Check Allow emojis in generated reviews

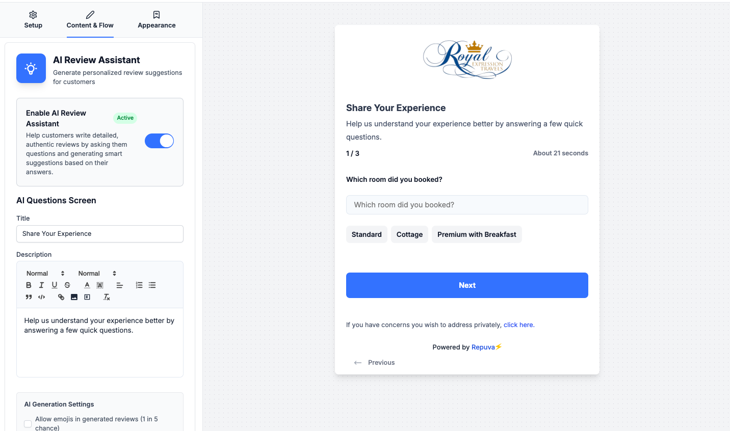[28, 424]
